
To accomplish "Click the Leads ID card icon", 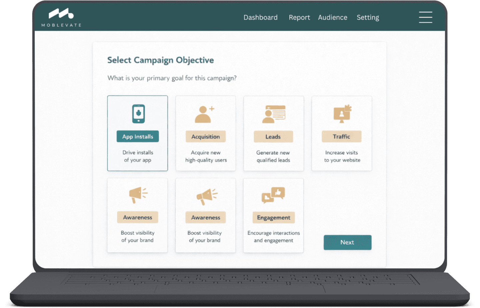I will coord(274,114).
